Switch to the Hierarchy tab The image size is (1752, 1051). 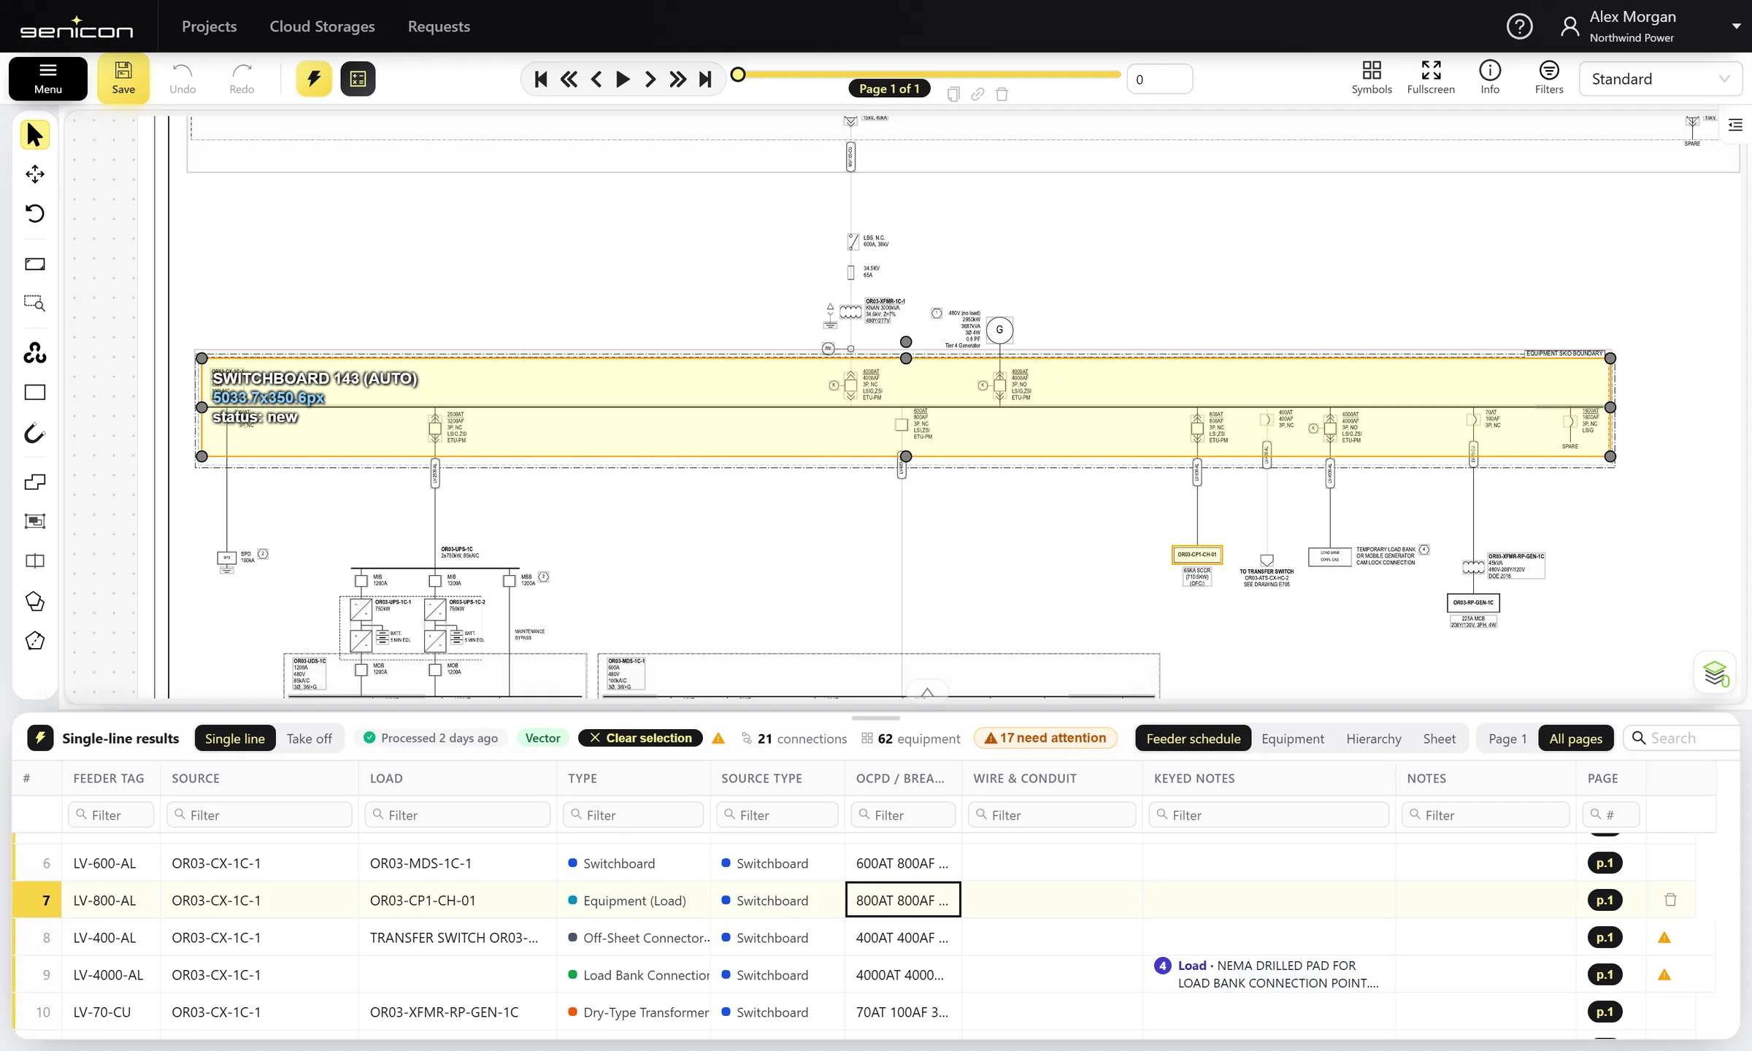pyautogui.click(x=1373, y=738)
